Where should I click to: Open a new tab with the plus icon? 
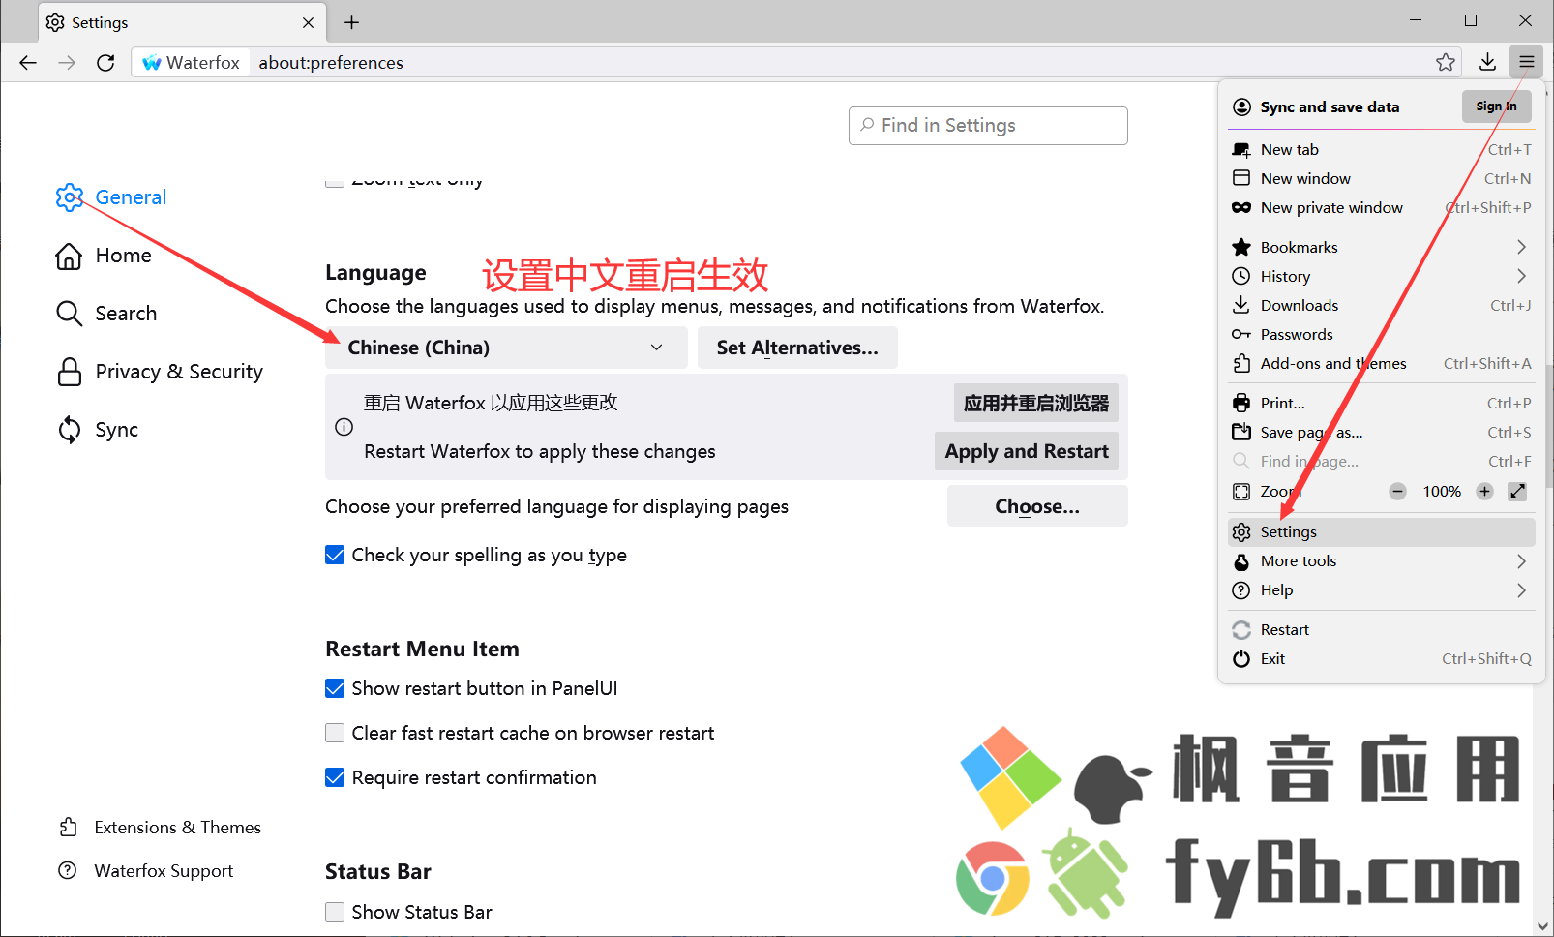352,22
